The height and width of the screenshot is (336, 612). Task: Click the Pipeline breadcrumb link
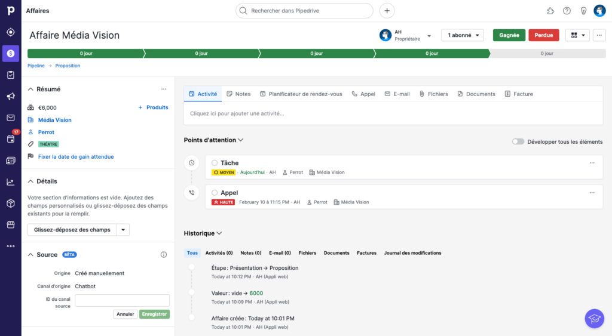(x=36, y=66)
